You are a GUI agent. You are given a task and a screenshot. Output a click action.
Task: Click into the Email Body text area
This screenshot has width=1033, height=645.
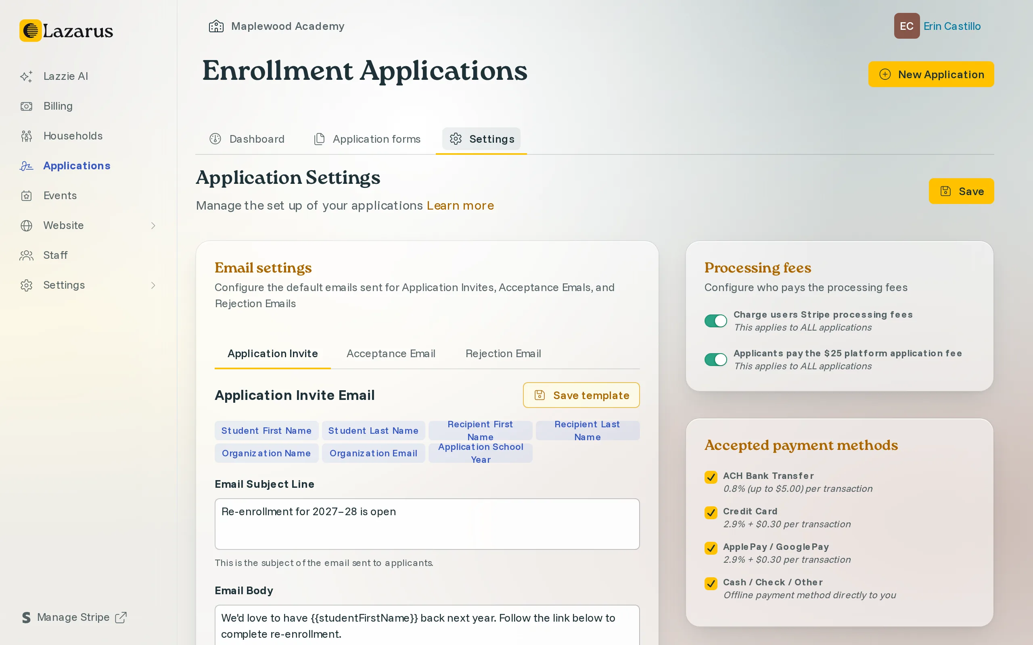click(427, 625)
